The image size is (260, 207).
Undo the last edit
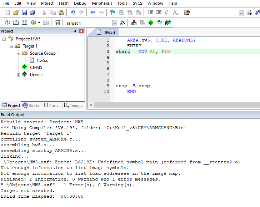coord(72,13)
